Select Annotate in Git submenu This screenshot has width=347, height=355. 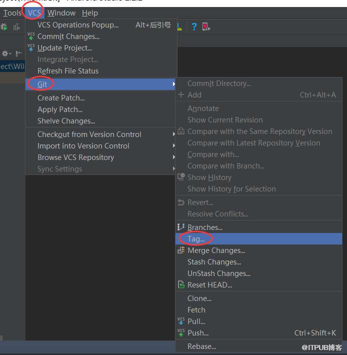tap(258, 108)
